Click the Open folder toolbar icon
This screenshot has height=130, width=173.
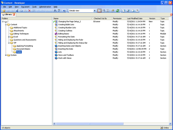click(4, 11)
